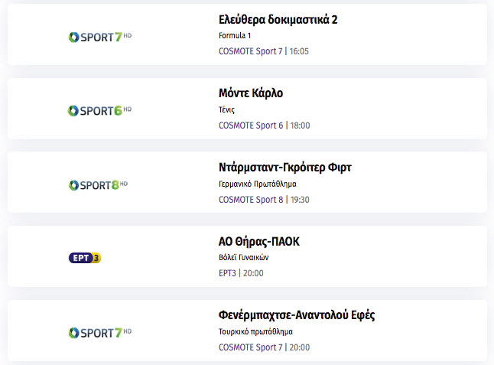Image resolution: width=494 pixels, height=365 pixels.
Task: Click the SPORT6 HD channel logo
Action: (x=99, y=111)
